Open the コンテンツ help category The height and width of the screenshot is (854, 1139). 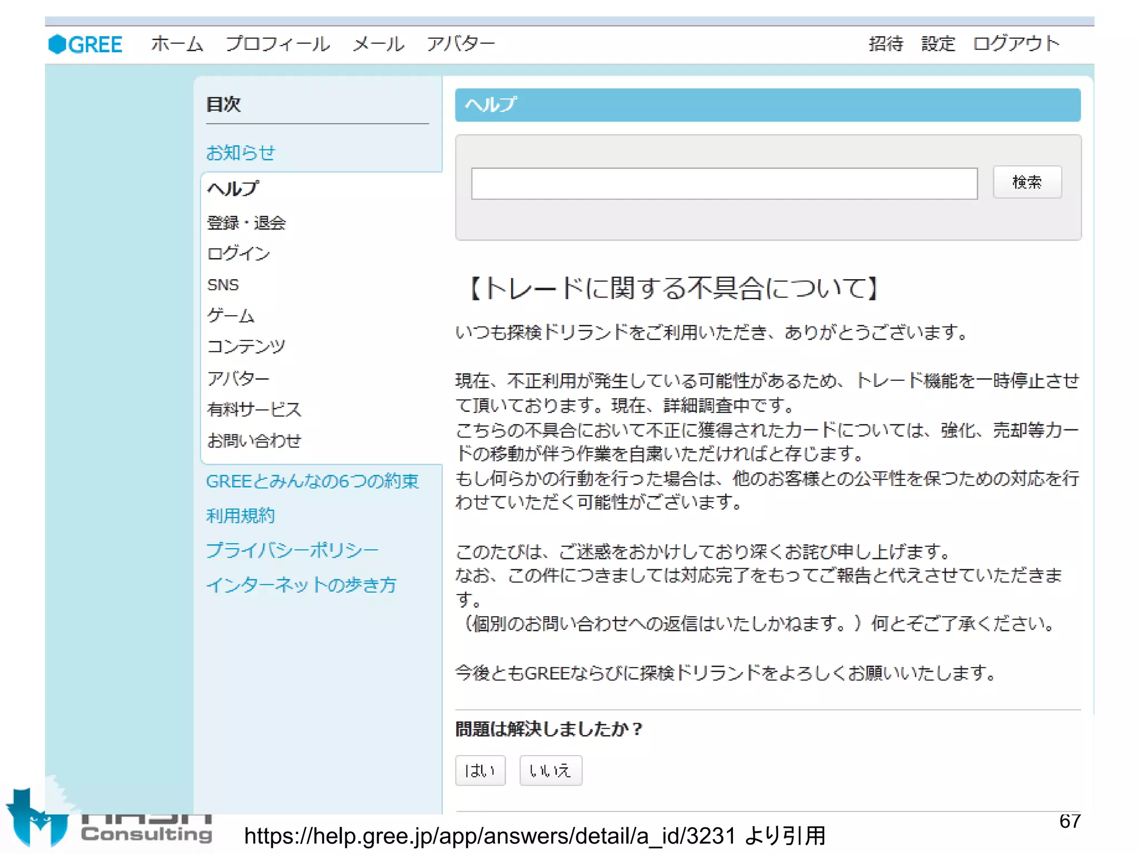246,347
